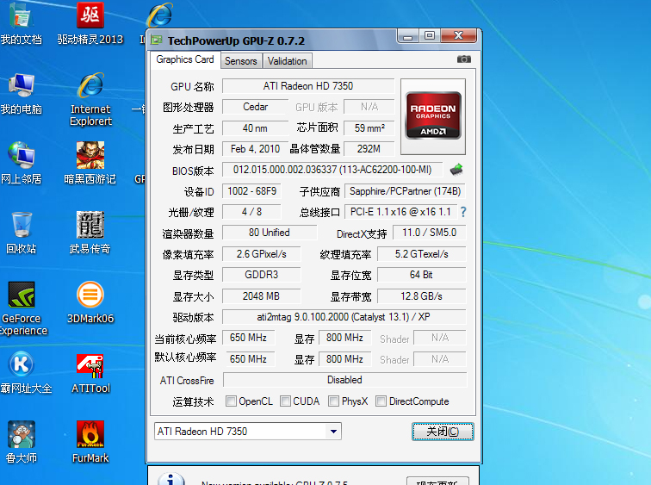Click the 11.0 / SM5.0 DirectX value

[x=430, y=233]
